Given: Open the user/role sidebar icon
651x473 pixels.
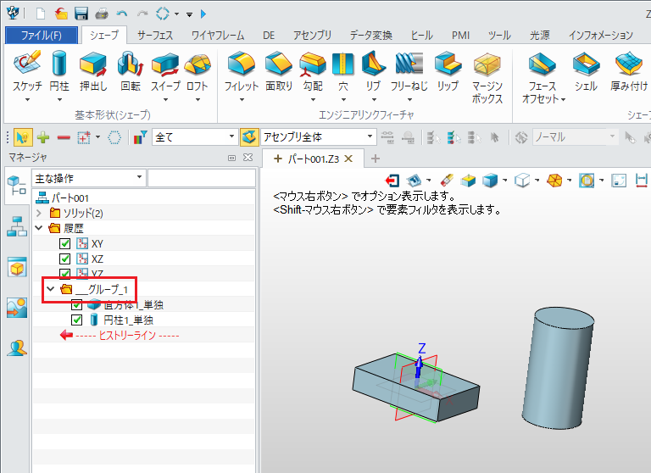Looking at the screenshot, I should pyautogui.click(x=17, y=348).
